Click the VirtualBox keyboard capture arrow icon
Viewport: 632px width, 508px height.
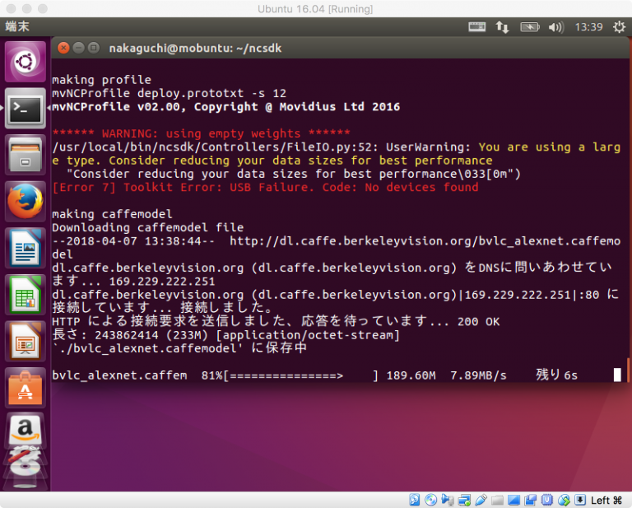[580, 500]
